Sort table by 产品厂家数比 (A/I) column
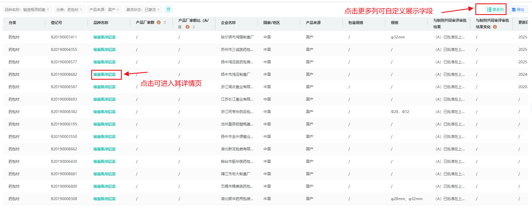Viewport: 532px width, 208px height. click(194, 27)
